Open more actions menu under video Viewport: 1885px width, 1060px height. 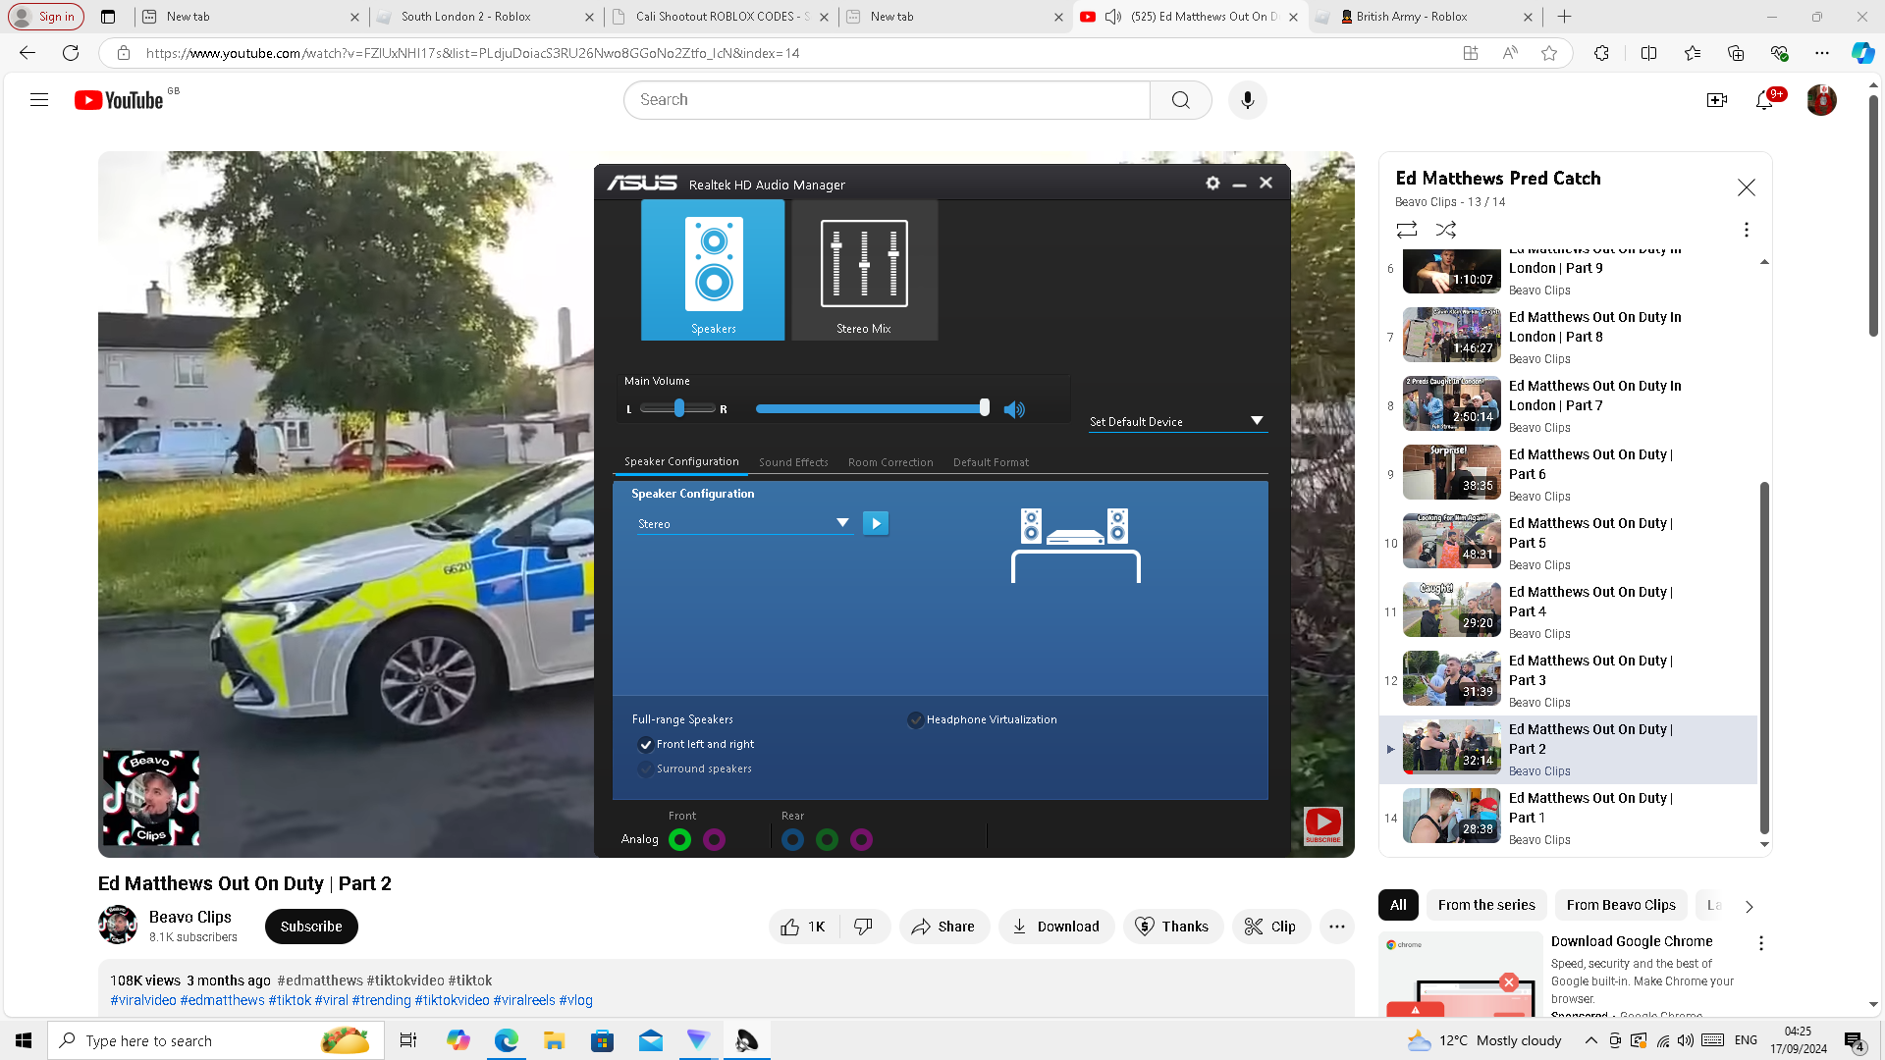1337,927
